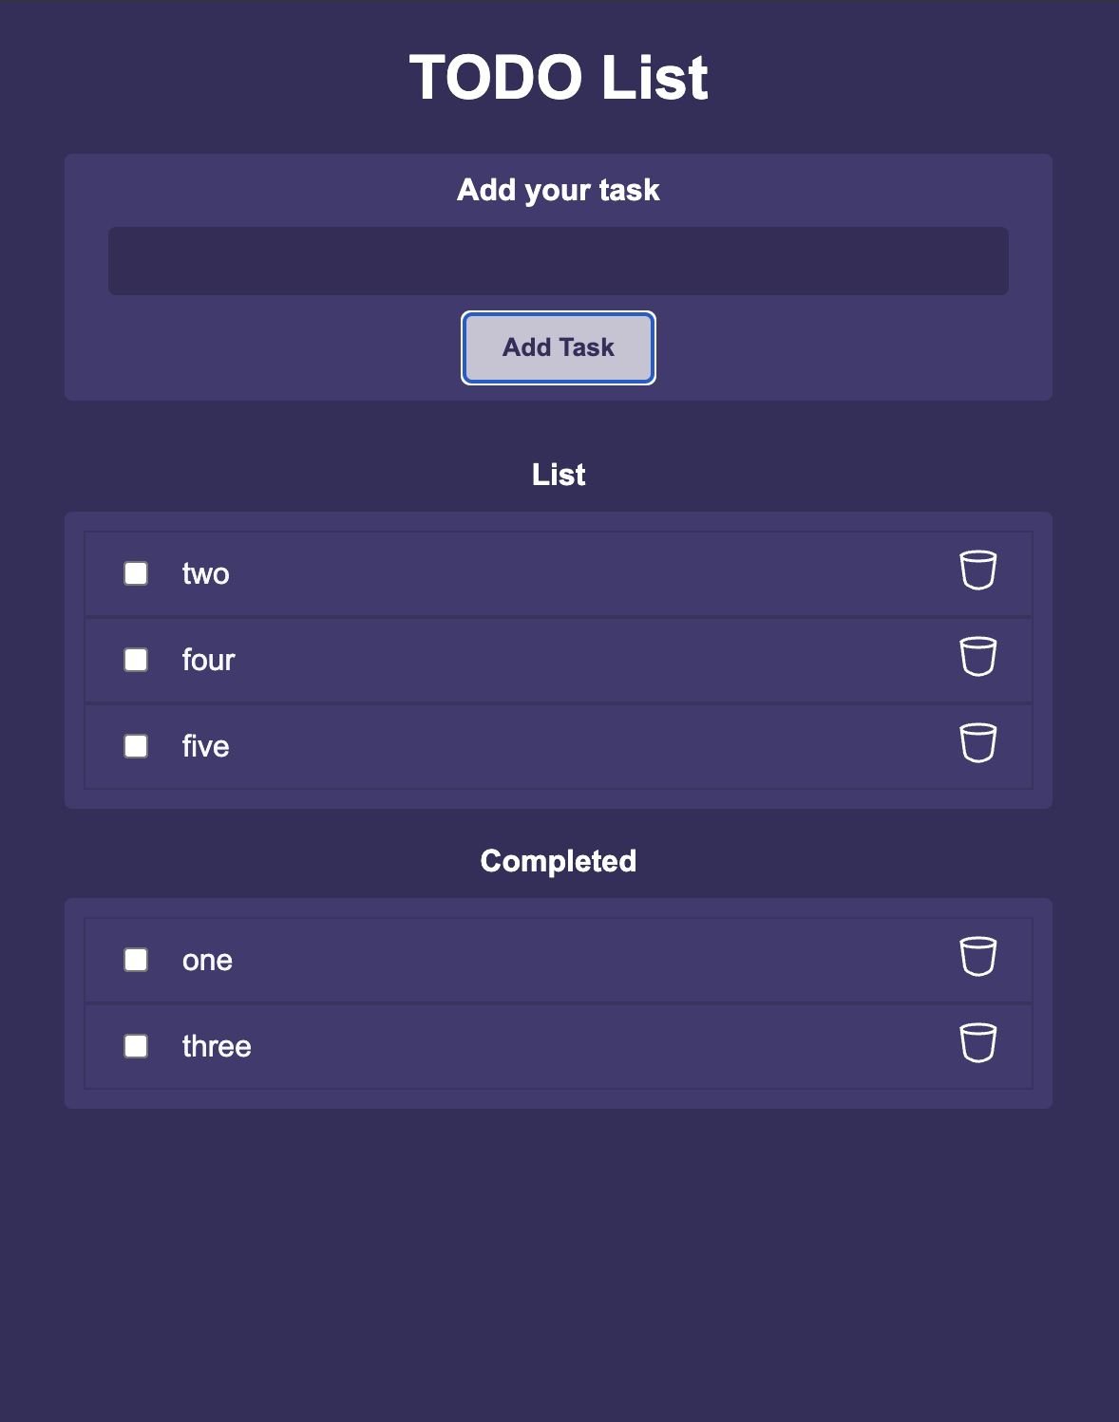Remove the five task with trash icon
The image size is (1119, 1422).
(x=977, y=743)
